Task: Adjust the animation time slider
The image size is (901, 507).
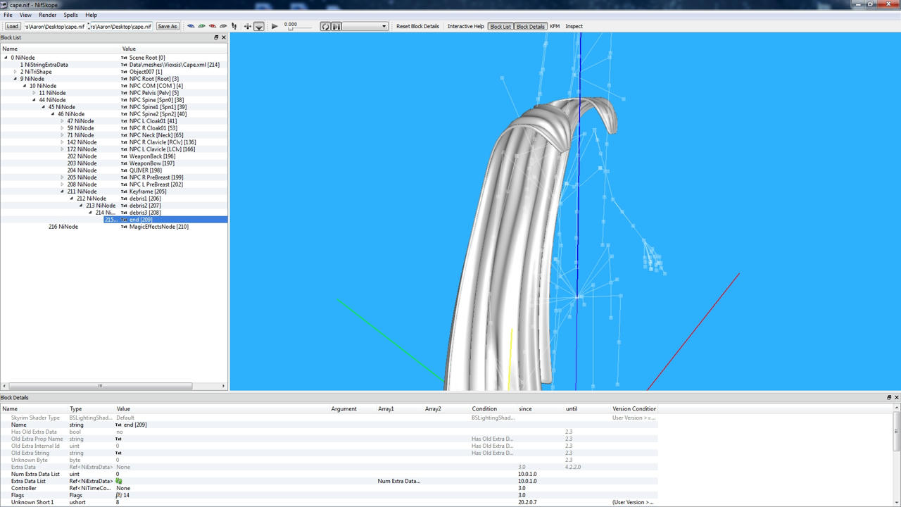Action: tap(298, 28)
